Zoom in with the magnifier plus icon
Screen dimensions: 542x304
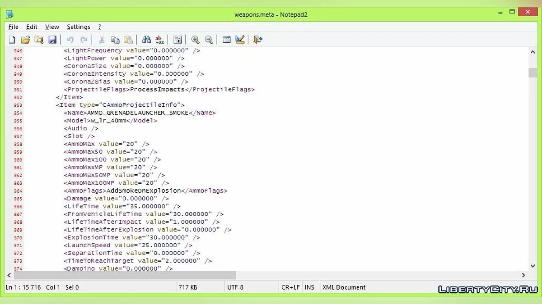click(195, 40)
